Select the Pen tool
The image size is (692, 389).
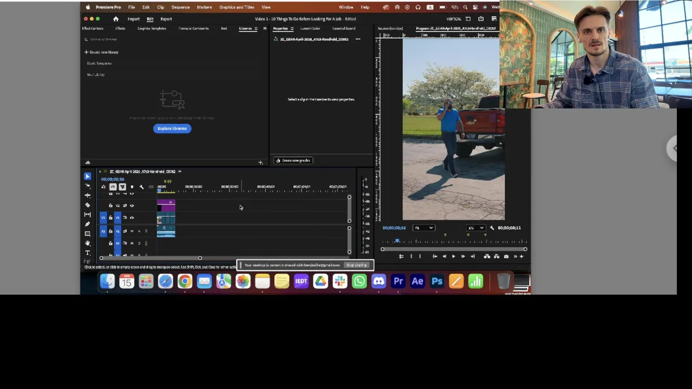[x=88, y=224]
